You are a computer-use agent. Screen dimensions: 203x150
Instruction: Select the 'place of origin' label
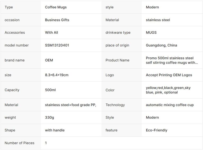[x=117, y=45]
